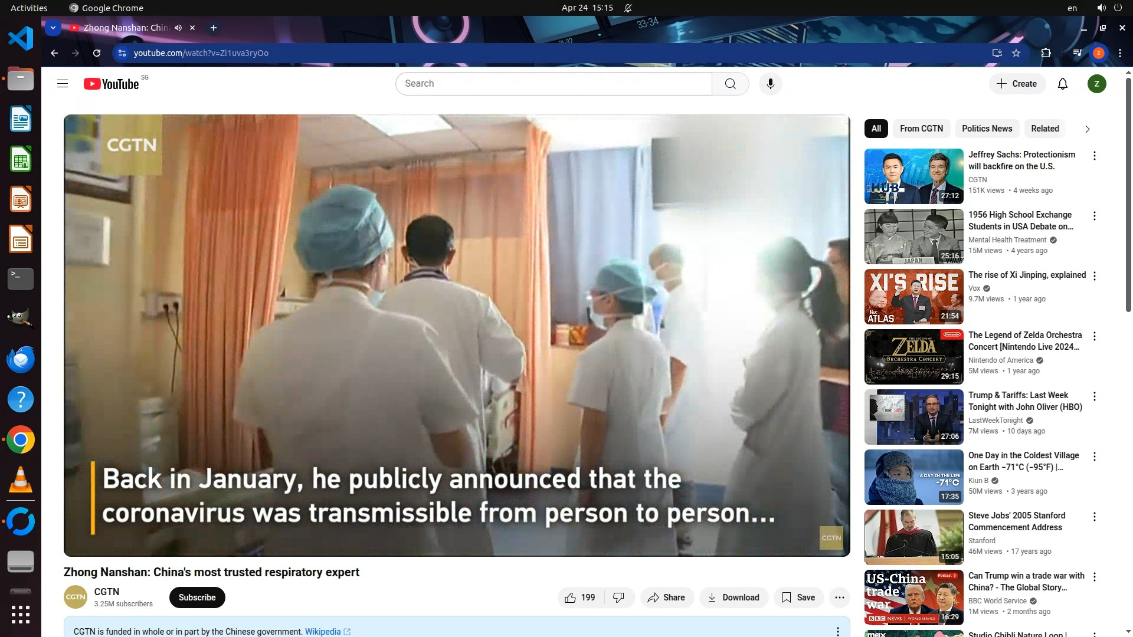Screen dimensions: 1133x637
Task: Open the notifications bell
Action: pyautogui.click(x=1062, y=84)
